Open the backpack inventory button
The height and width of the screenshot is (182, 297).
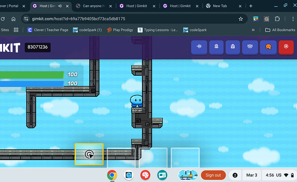pyautogui.click(x=233, y=47)
